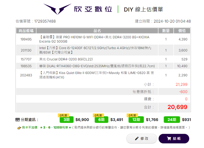This screenshot has width=204, height=148.
Task: Click the 欣亞數位 wing logo
Action: coord(57,9)
